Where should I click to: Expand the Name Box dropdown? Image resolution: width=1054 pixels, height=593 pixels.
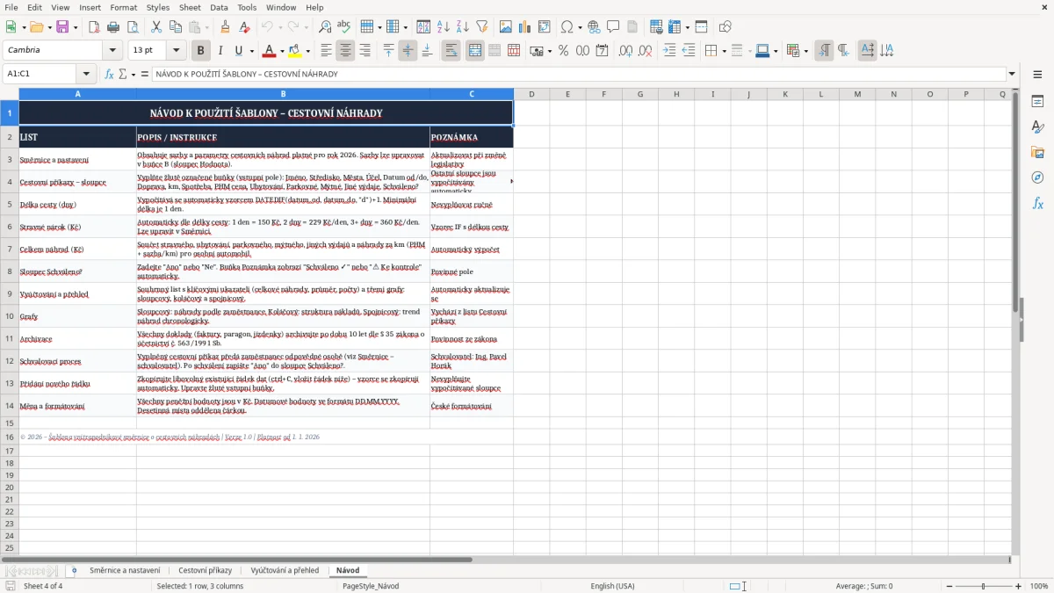tap(86, 74)
